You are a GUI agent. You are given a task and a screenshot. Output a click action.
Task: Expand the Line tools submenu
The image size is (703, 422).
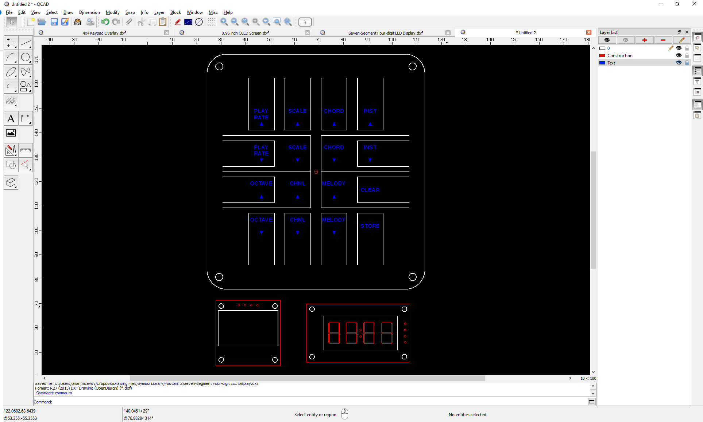25,43
